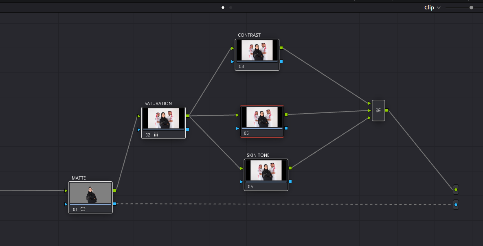The image size is (483, 246).
Task: Select the MATTE node 01
Action: 90,197
